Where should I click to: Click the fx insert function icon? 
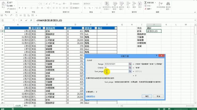pos(31,20)
